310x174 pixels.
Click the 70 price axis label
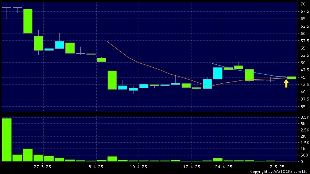tap(303, 4)
